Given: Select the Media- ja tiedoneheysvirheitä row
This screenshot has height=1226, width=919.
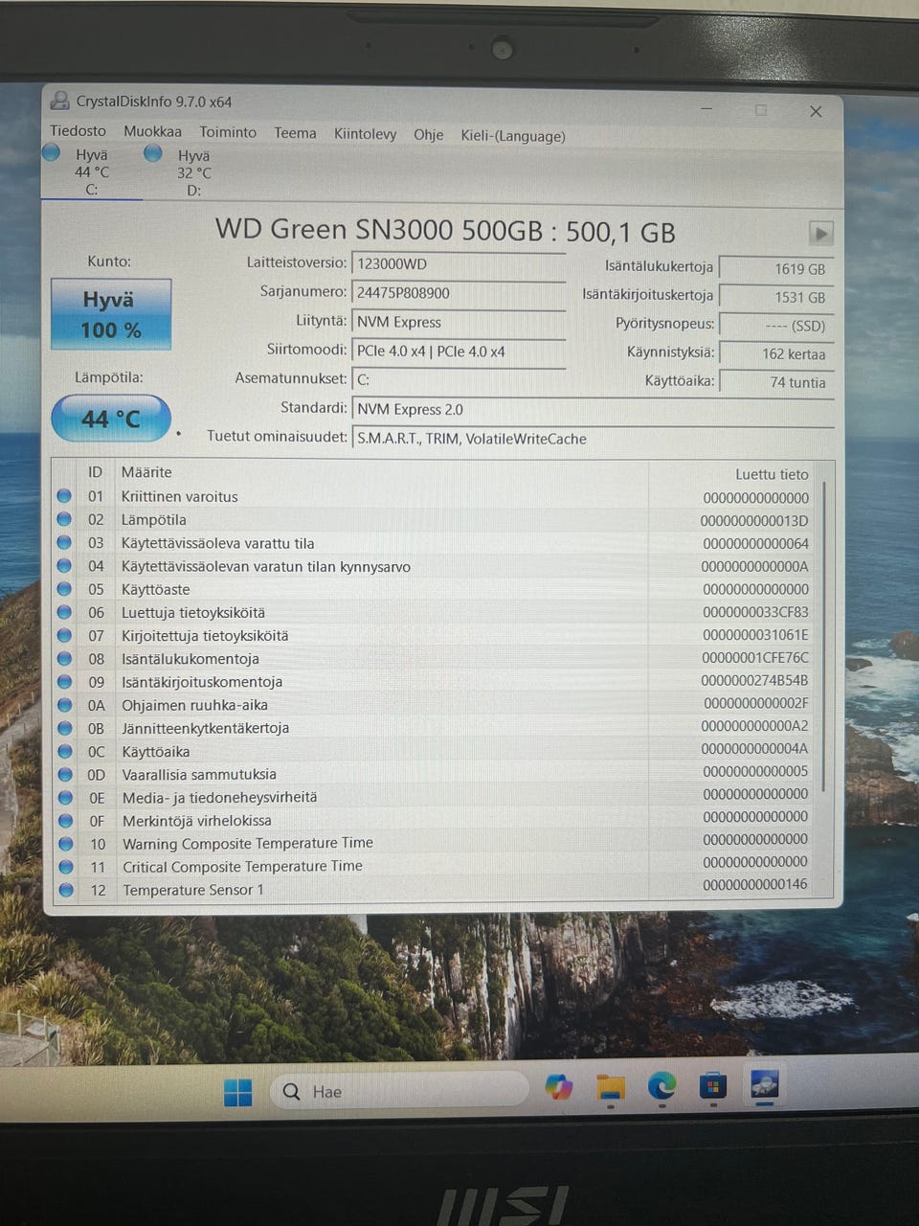Looking at the screenshot, I should click(x=436, y=797).
